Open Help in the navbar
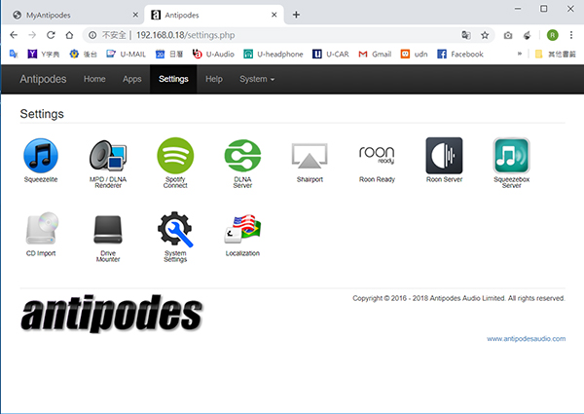Screen dimensions: 584x414 point(214,79)
